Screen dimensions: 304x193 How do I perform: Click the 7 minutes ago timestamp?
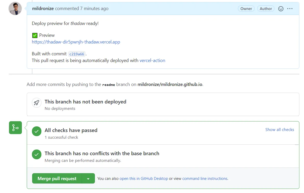[x=94, y=8]
